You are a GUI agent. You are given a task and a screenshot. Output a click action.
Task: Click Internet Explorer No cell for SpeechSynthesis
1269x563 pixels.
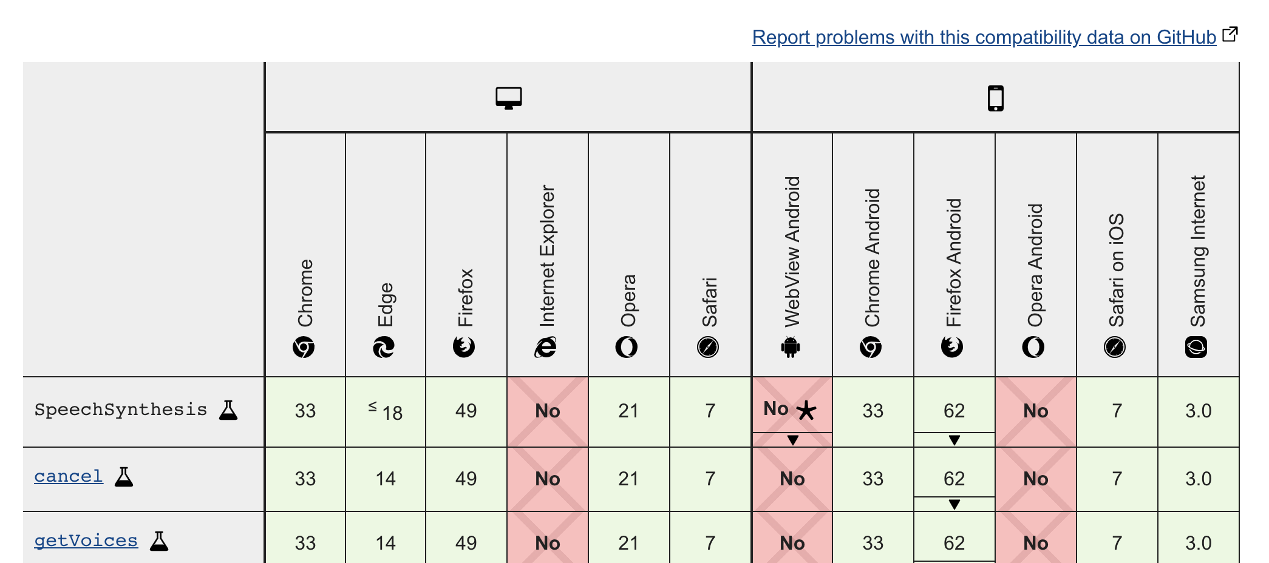click(x=548, y=411)
